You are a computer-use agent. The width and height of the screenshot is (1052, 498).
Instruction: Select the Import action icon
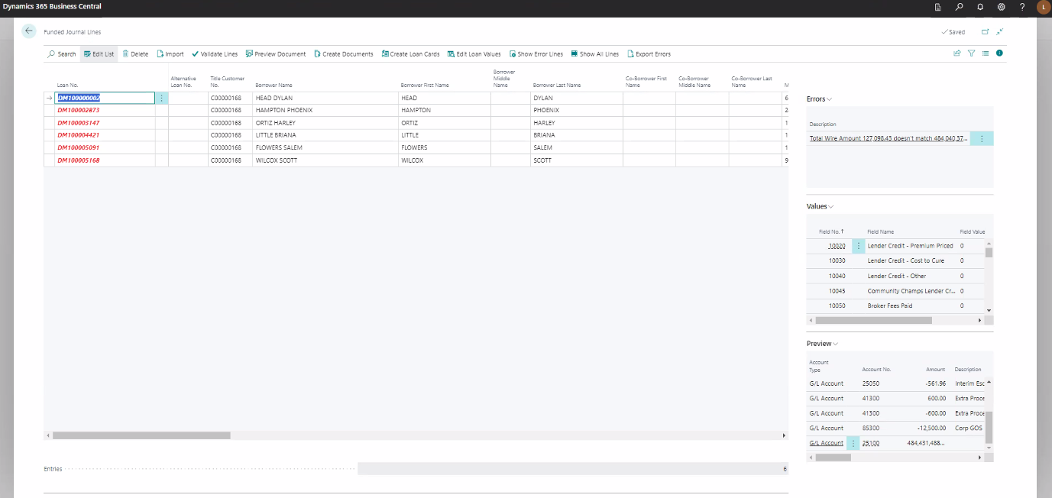[160, 53]
